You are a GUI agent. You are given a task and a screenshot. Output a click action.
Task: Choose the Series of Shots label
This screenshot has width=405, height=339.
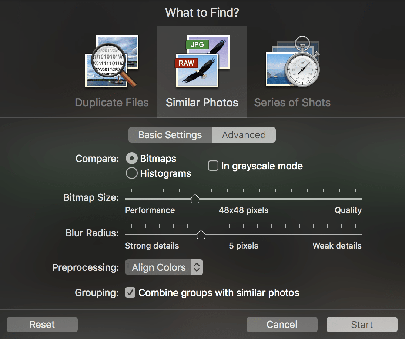pyautogui.click(x=292, y=103)
